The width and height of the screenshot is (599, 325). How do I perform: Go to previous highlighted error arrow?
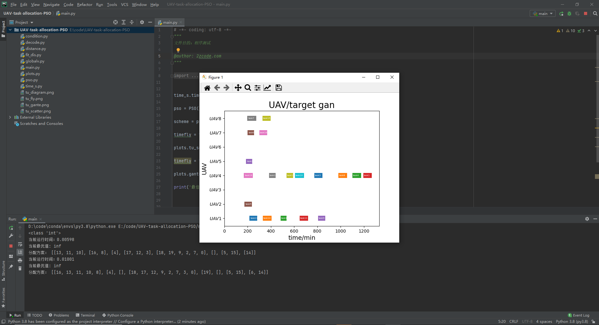pos(589,31)
